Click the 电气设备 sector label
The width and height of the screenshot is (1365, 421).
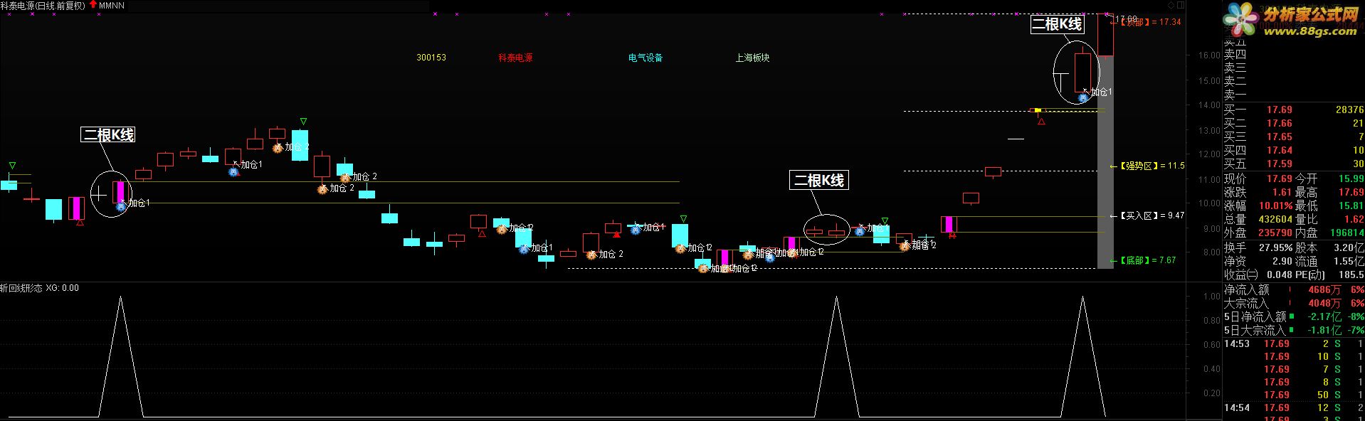click(x=645, y=58)
